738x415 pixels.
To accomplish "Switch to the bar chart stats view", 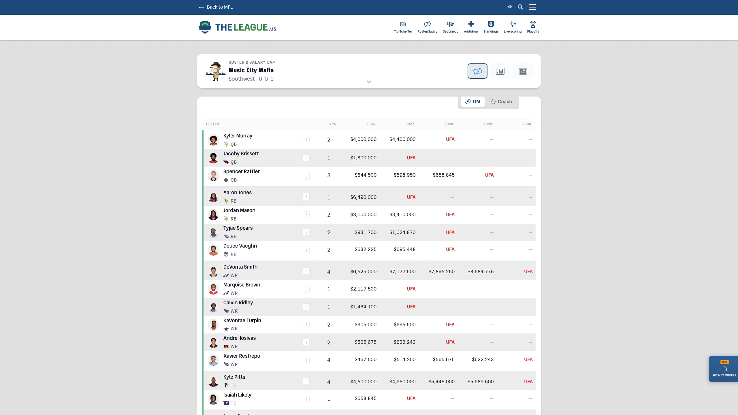I will [x=500, y=71].
